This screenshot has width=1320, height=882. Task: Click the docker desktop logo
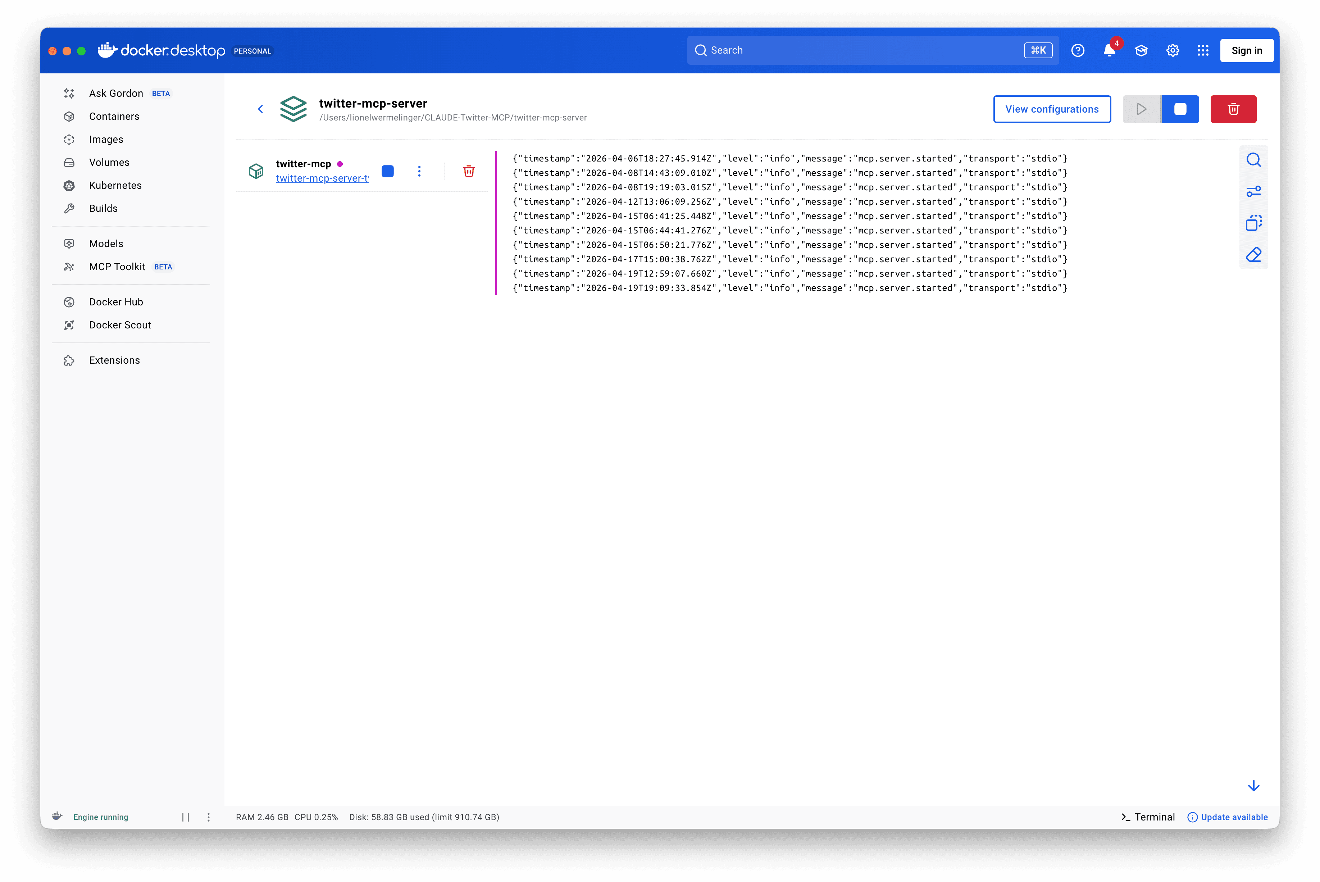pos(161,51)
